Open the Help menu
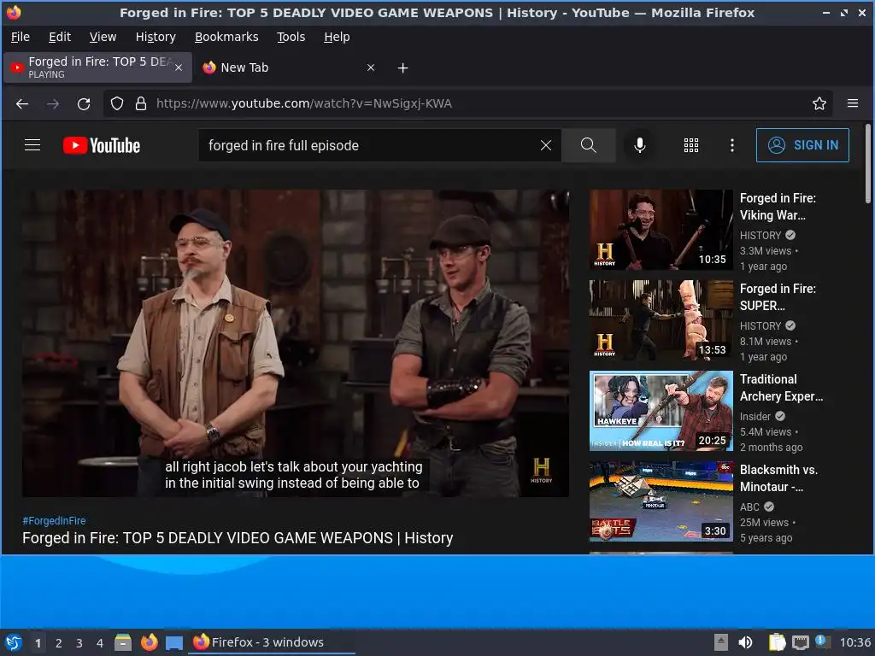Viewport: 875px width, 656px height. (x=337, y=37)
